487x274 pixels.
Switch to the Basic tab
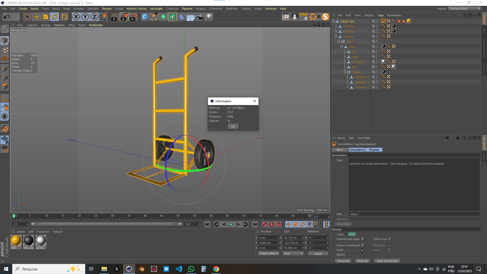pyautogui.click(x=340, y=150)
